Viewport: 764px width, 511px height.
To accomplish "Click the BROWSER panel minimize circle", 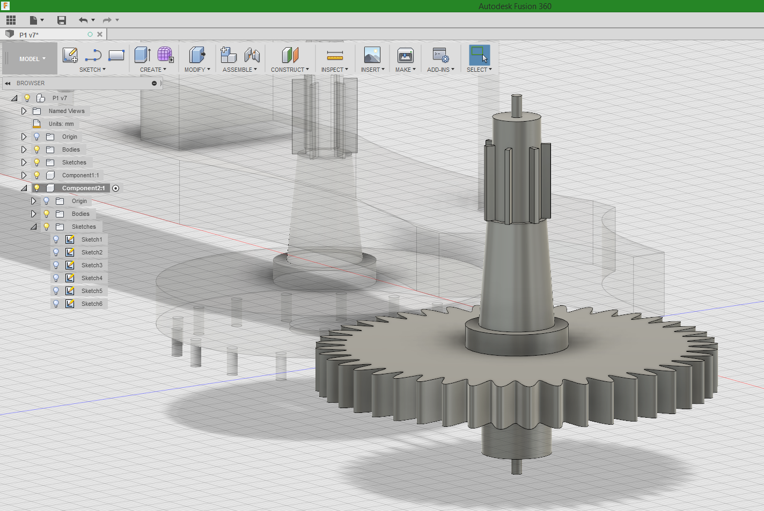I will tap(154, 83).
